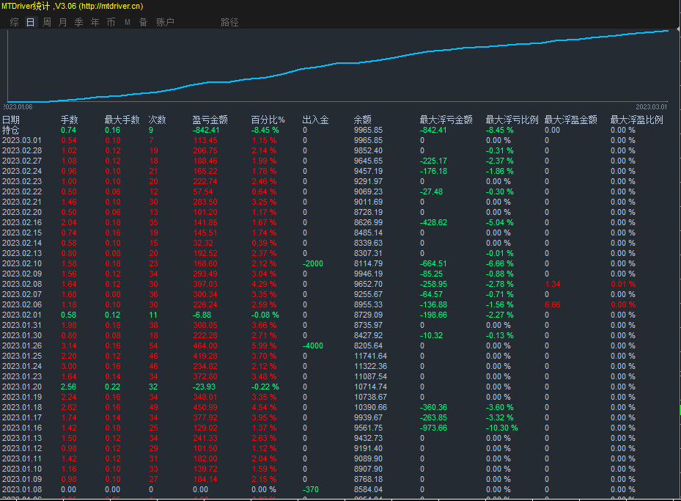Click profit 32.32 on 2023.02.14
This screenshot has width=681, height=501.
pyautogui.click(x=203, y=244)
